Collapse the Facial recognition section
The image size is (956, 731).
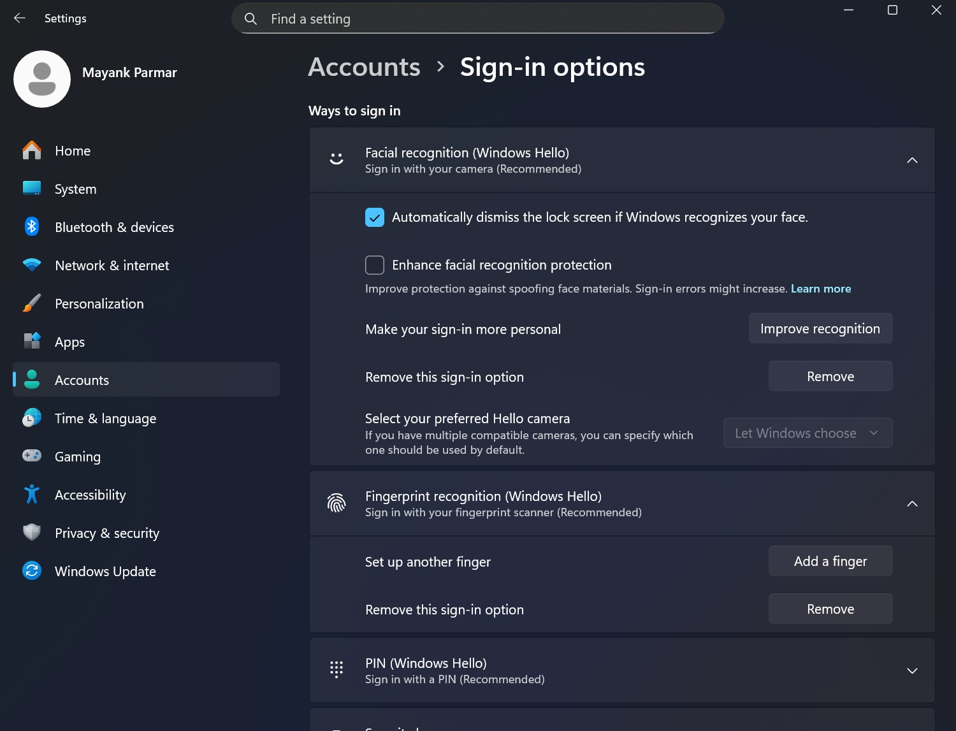[x=913, y=161]
